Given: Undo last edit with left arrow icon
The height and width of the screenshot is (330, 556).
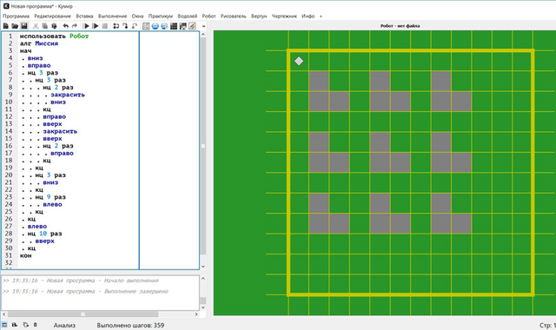Looking at the screenshot, I should coord(66,26).
